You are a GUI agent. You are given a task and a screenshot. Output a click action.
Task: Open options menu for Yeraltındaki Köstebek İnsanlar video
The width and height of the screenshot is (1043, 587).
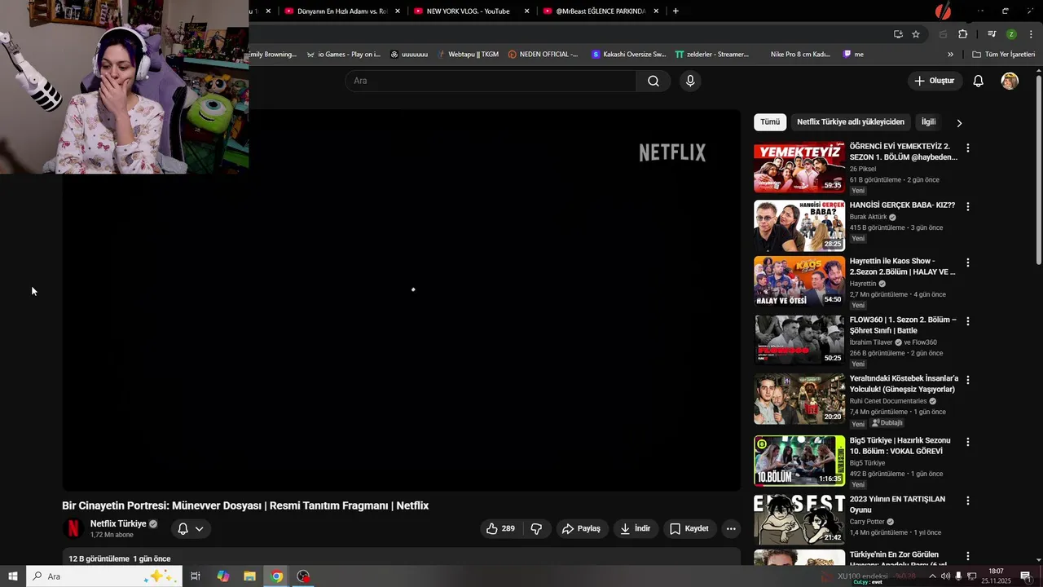968,380
